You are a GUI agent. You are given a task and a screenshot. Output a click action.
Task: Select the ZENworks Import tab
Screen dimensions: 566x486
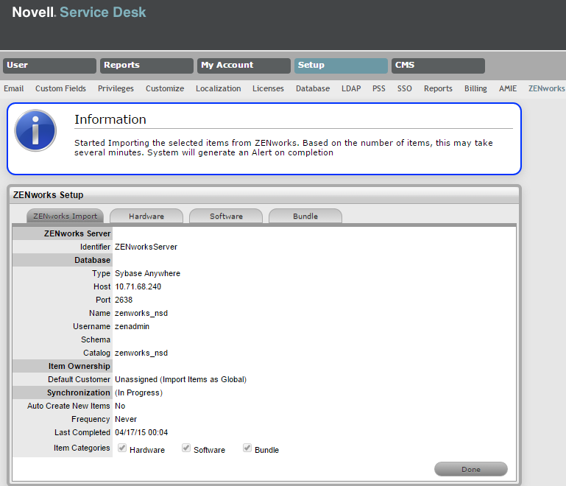pyautogui.click(x=65, y=216)
